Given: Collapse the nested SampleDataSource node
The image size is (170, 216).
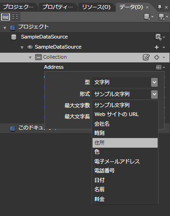Looking at the screenshot, I should [22, 47].
